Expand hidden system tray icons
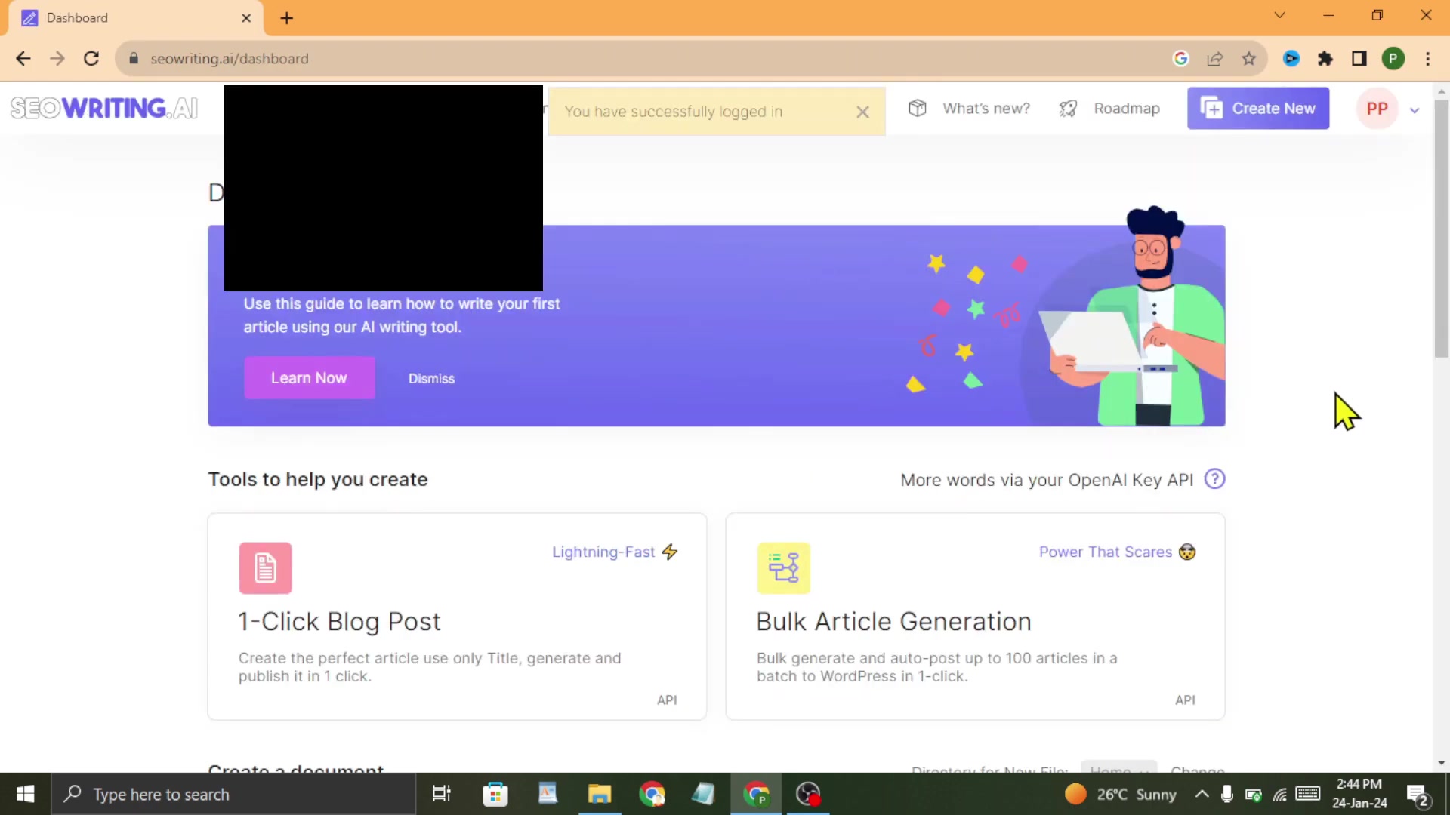This screenshot has height=815, width=1450. (x=1202, y=794)
